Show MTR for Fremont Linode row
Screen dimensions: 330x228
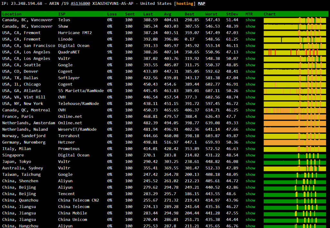pos(250,39)
